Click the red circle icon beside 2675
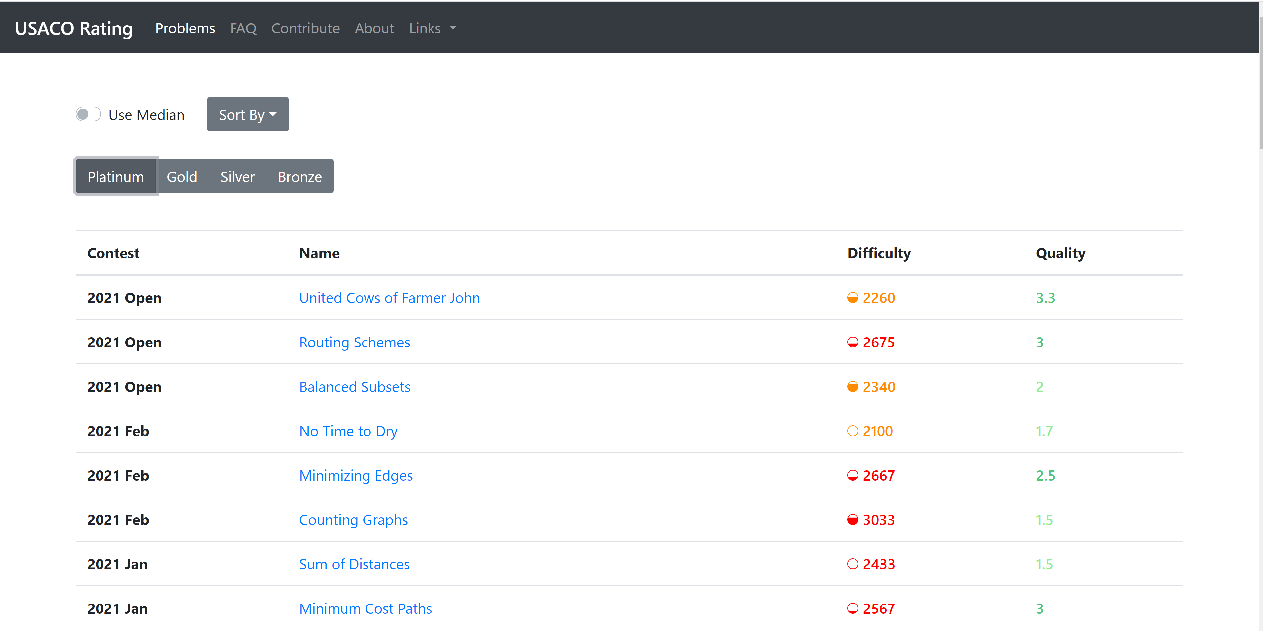The width and height of the screenshot is (1263, 631). coord(853,342)
